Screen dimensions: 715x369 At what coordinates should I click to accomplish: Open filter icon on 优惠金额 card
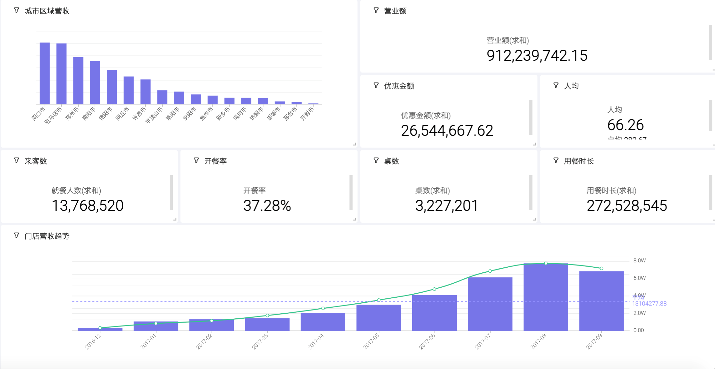coord(376,86)
